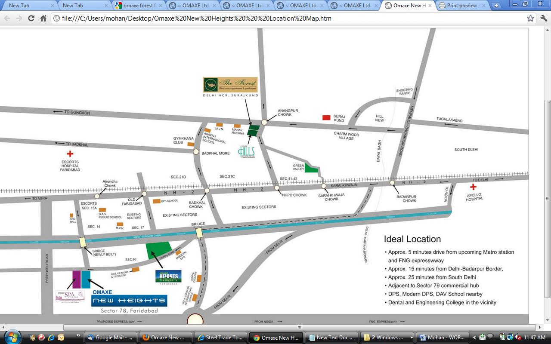The image size is (551, 344).
Task: Click the NHPC CHOWK label
Action: coord(294,195)
